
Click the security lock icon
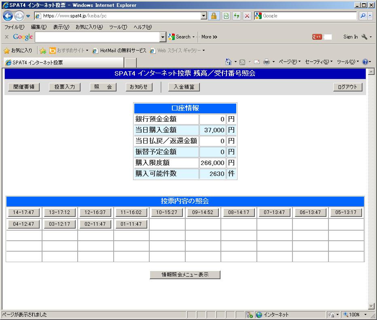point(214,16)
